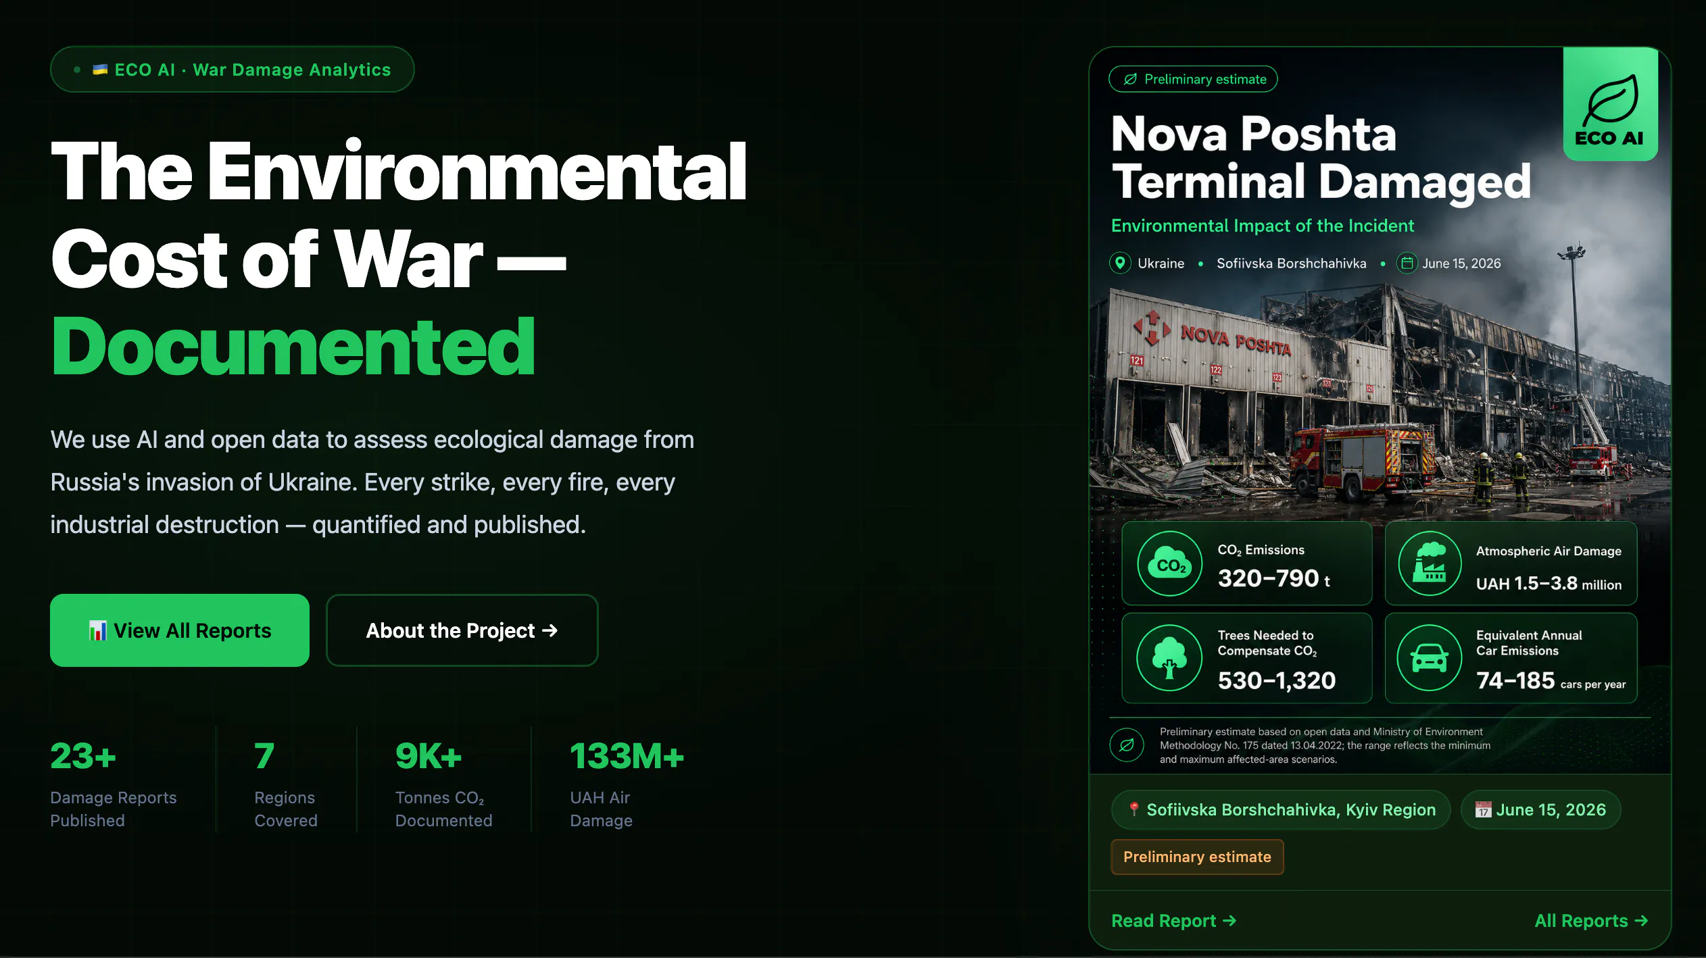Click the car emissions icon
Image resolution: width=1706 pixels, height=958 pixels.
[1430, 658]
